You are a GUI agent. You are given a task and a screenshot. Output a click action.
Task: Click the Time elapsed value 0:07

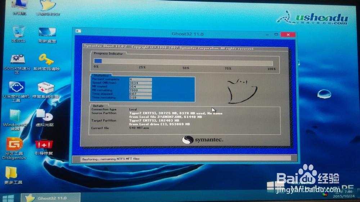[x=140, y=94]
